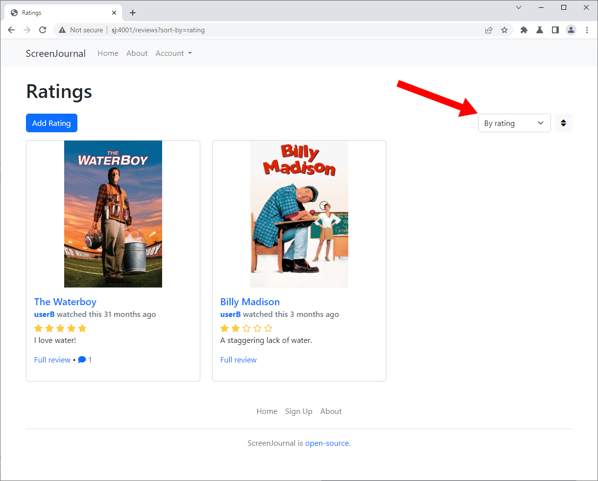Screen dimensions: 598x481
Task: Bookmark this page with the star icon
Action: pyautogui.click(x=504, y=30)
